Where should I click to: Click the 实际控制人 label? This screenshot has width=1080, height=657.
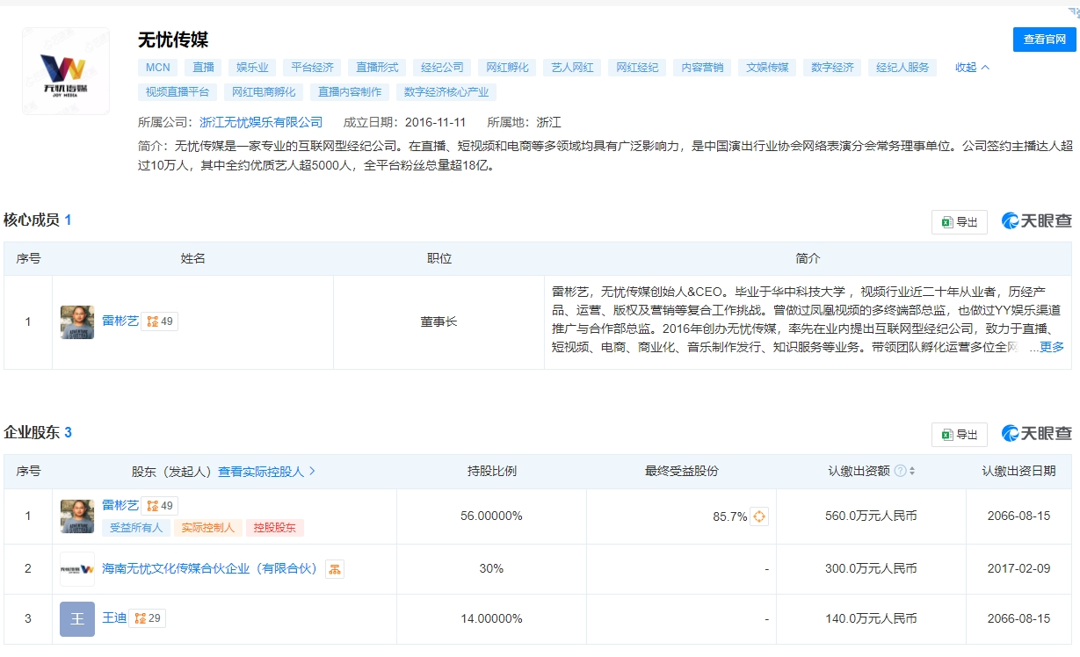tap(208, 528)
